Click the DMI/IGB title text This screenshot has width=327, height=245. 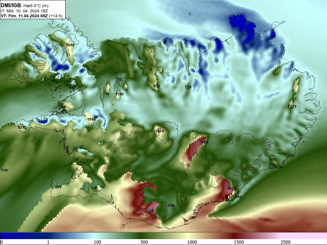tap(11, 6)
